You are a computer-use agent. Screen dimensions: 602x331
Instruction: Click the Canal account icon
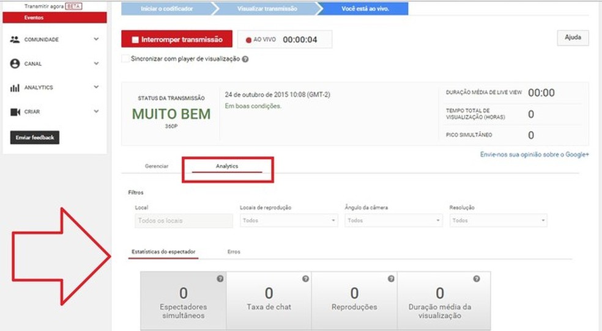pyautogui.click(x=15, y=64)
